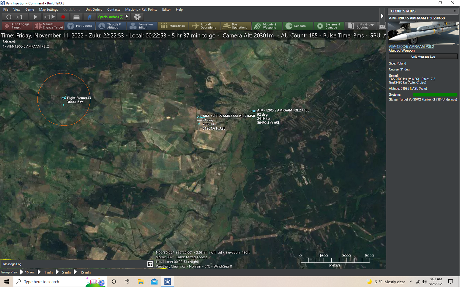The width and height of the screenshot is (462, 289).
Task: Click the cut-off toolbar icon after Doctrine
Action: pyautogui.click(x=382, y=26)
